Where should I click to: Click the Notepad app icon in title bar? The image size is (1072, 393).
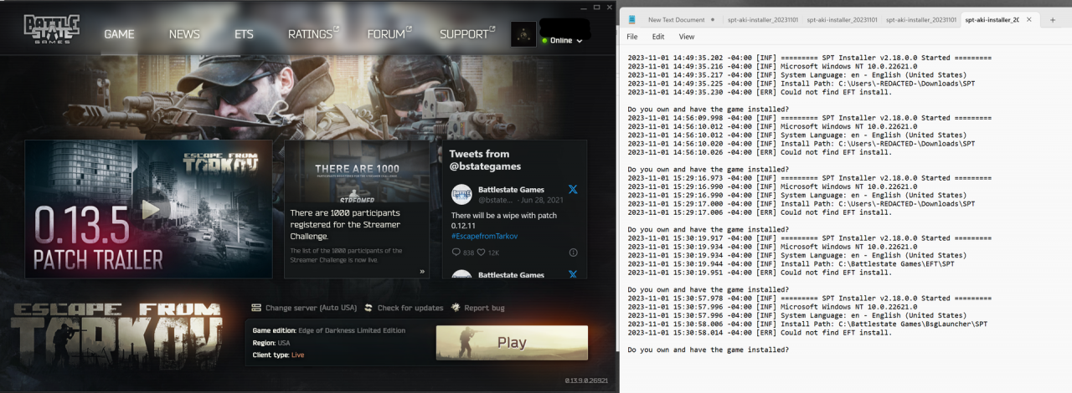pos(633,19)
